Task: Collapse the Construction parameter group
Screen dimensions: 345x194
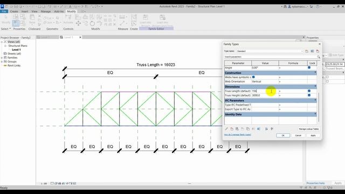Action: [x=315, y=72]
